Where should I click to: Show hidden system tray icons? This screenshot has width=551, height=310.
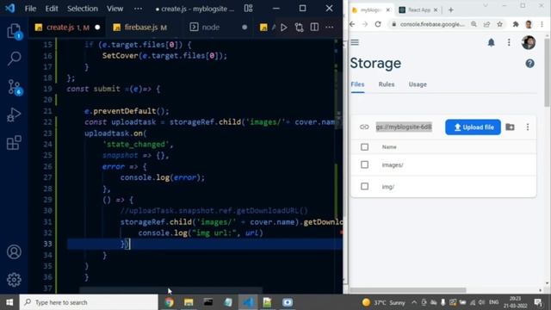(414, 302)
